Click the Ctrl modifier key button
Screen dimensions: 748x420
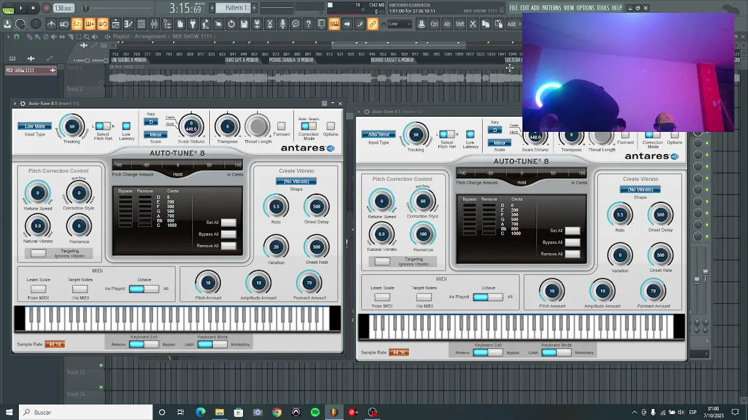434,24
